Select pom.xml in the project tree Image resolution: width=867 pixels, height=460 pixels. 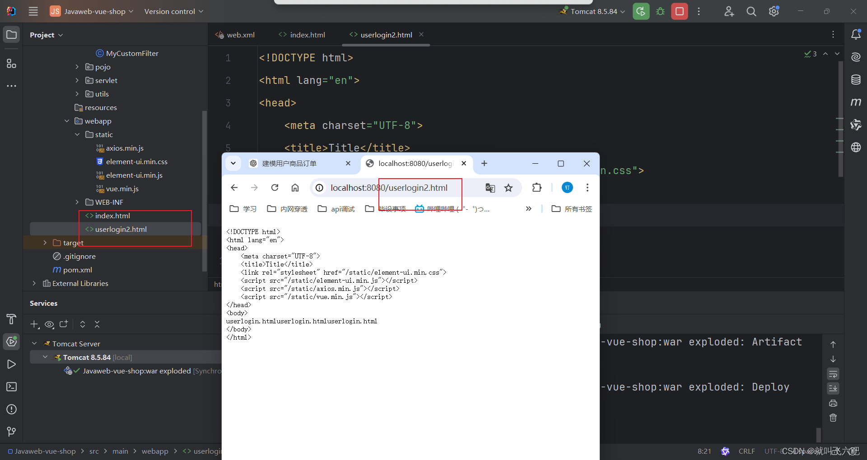(73, 270)
